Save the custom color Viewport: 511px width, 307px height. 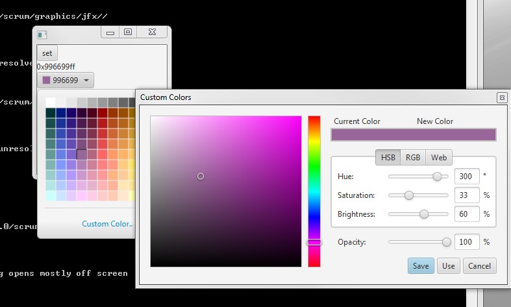[x=420, y=265]
